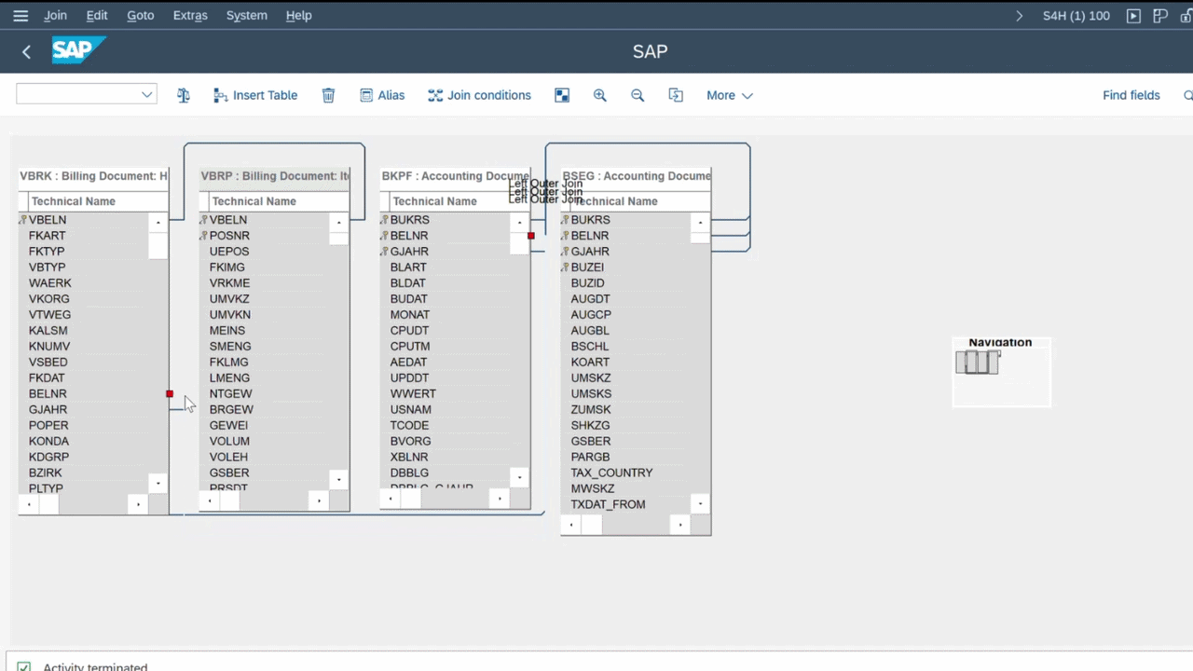Viewport: 1193px width, 671px height.
Task: Click the layout panels icon in header
Action: (1160, 16)
